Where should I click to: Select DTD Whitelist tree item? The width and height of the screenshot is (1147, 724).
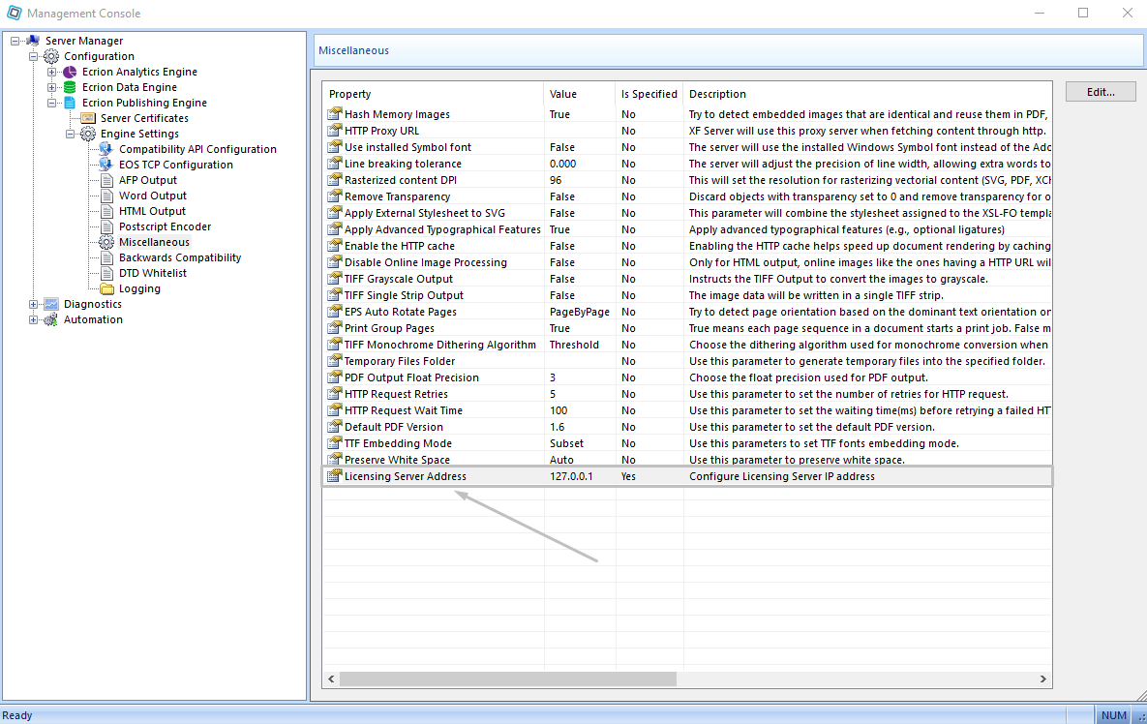153,273
